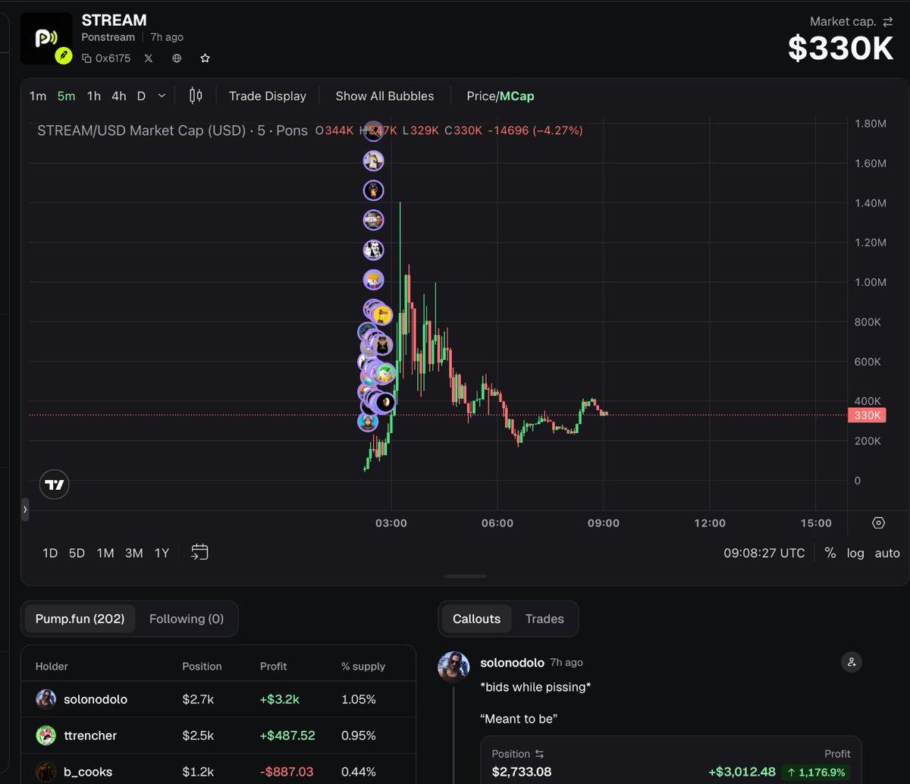Click the % supply column header
The width and height of the screenshot is (910, 784).
pyautogui.click(x=363, y=666)
